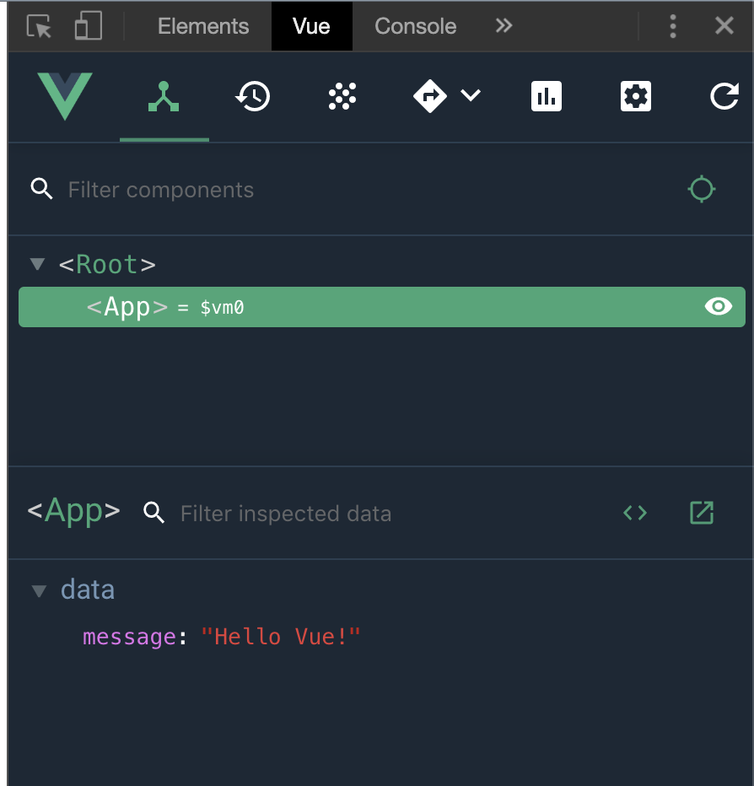Click the inspect DOM code icon

635,513
